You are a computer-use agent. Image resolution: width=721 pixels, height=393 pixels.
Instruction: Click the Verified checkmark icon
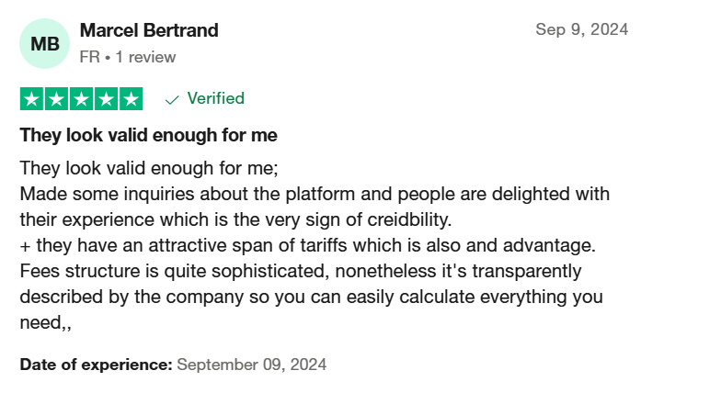coord(172,99)
